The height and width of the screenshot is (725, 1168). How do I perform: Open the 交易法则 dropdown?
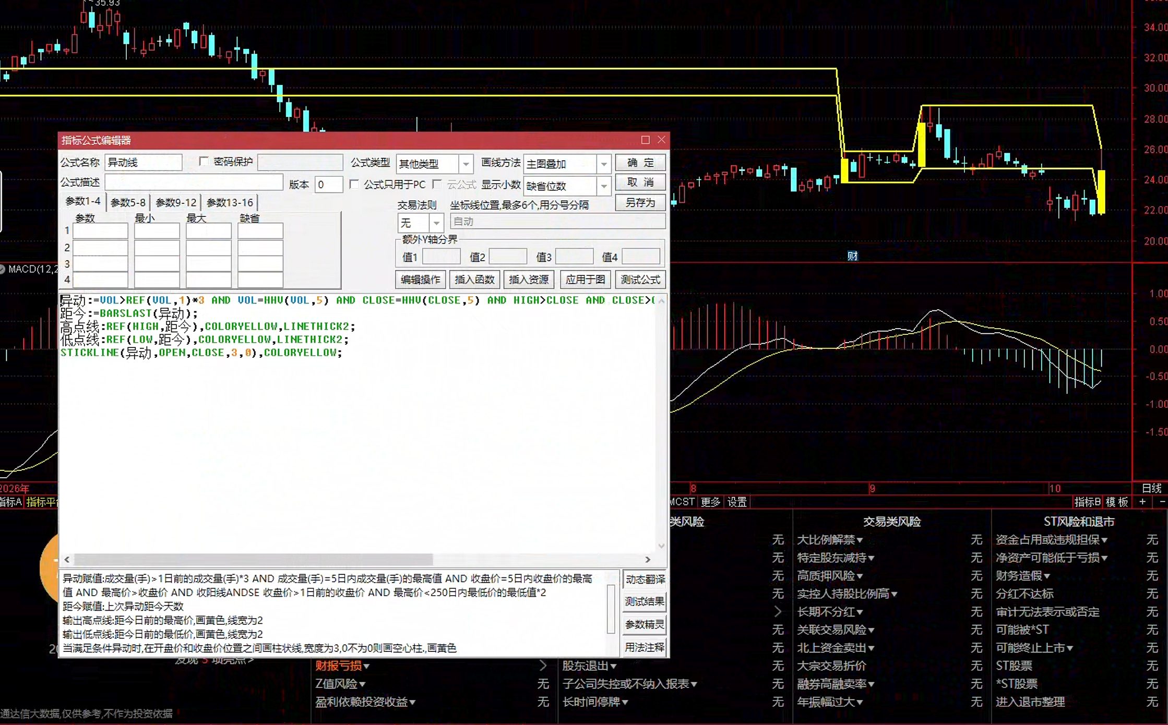[x=436, y=223]
